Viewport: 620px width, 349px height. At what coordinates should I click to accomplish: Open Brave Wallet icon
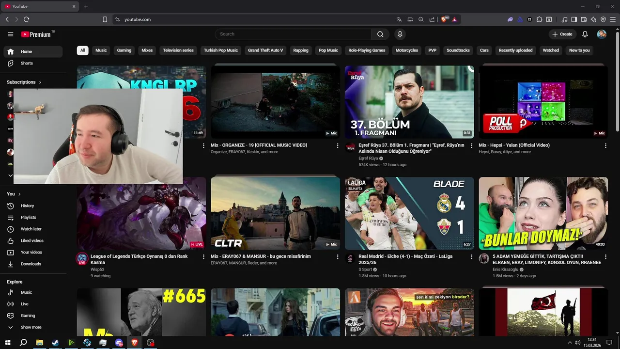point(584,19)
